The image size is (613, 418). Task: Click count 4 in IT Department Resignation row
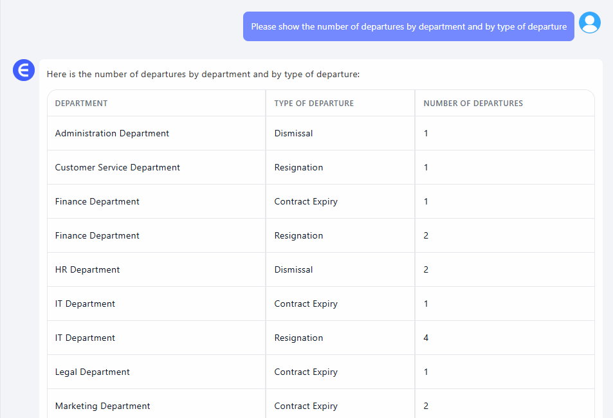(426, 338)
